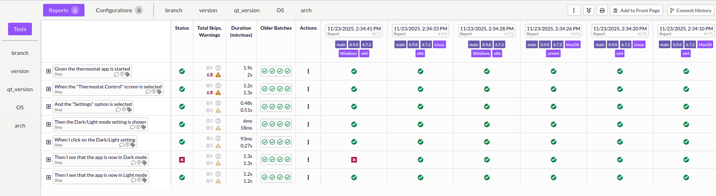Image resolution: width=716 pixels, height=196 pixels.
Task: Click the Tests button in sidebar
Action: (20, 29)
